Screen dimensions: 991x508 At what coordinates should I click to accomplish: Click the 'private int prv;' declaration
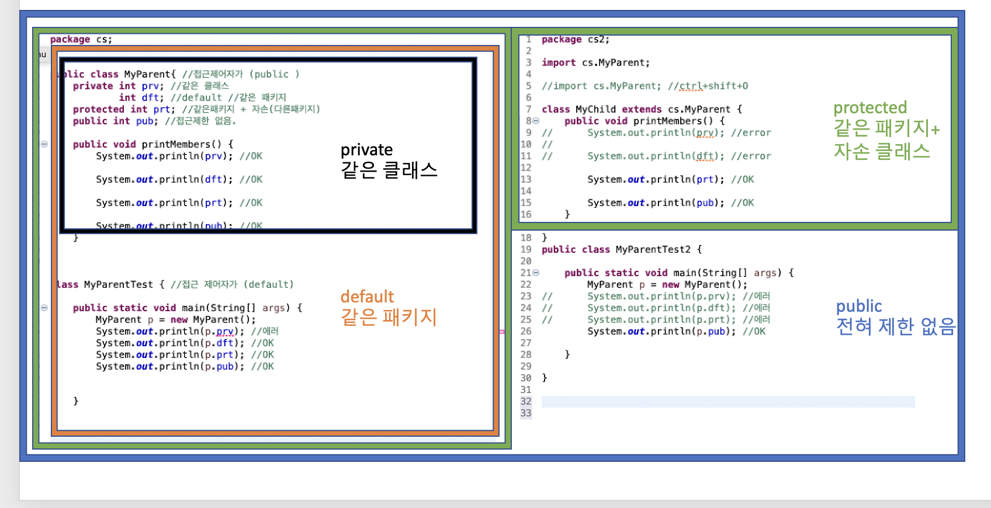(x=151, y=86)
